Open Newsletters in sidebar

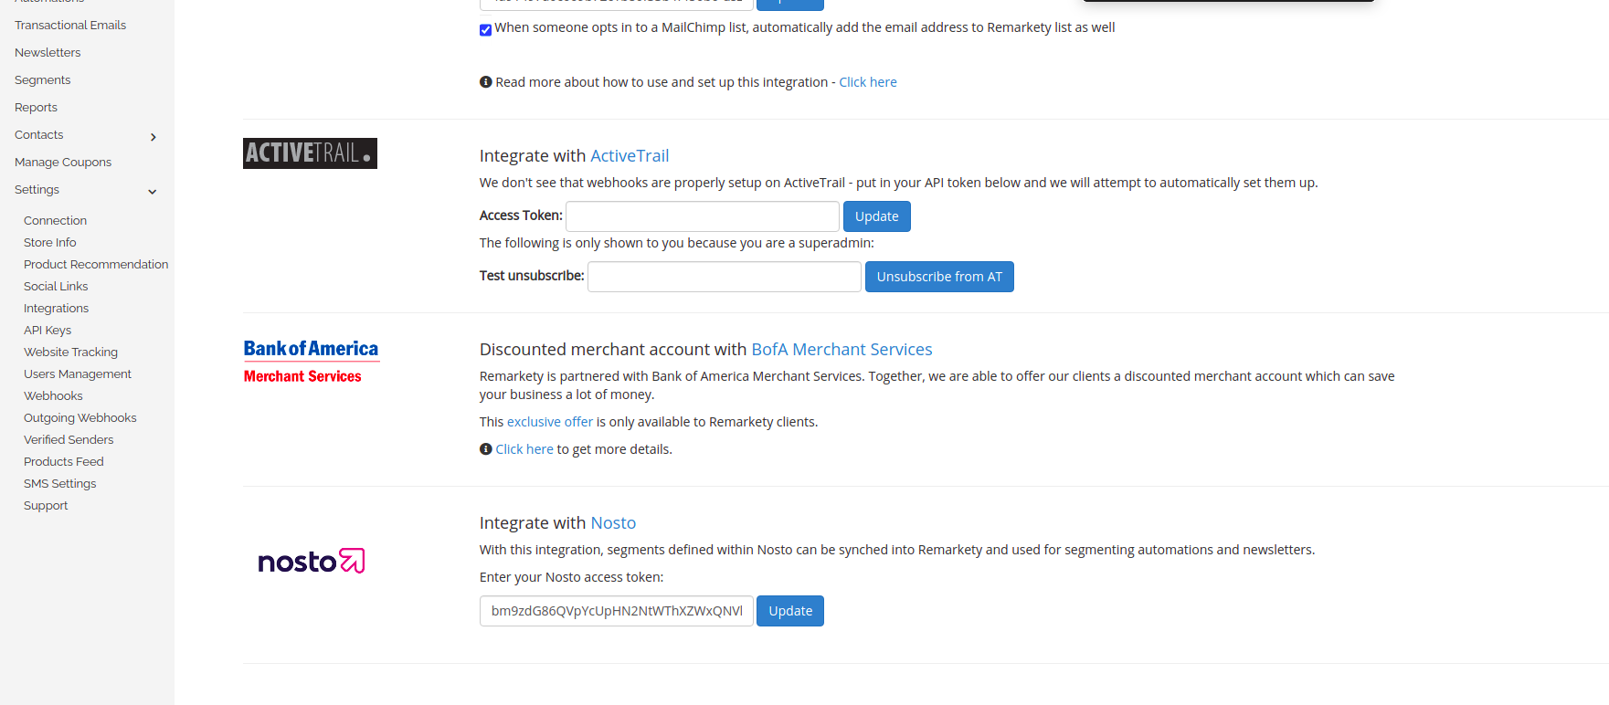[x=48, y=53]
